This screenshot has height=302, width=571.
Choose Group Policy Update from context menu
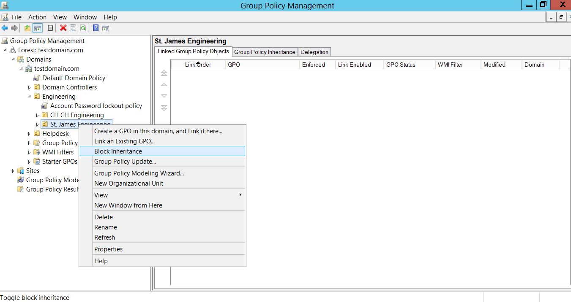click(x=163, y=162)
